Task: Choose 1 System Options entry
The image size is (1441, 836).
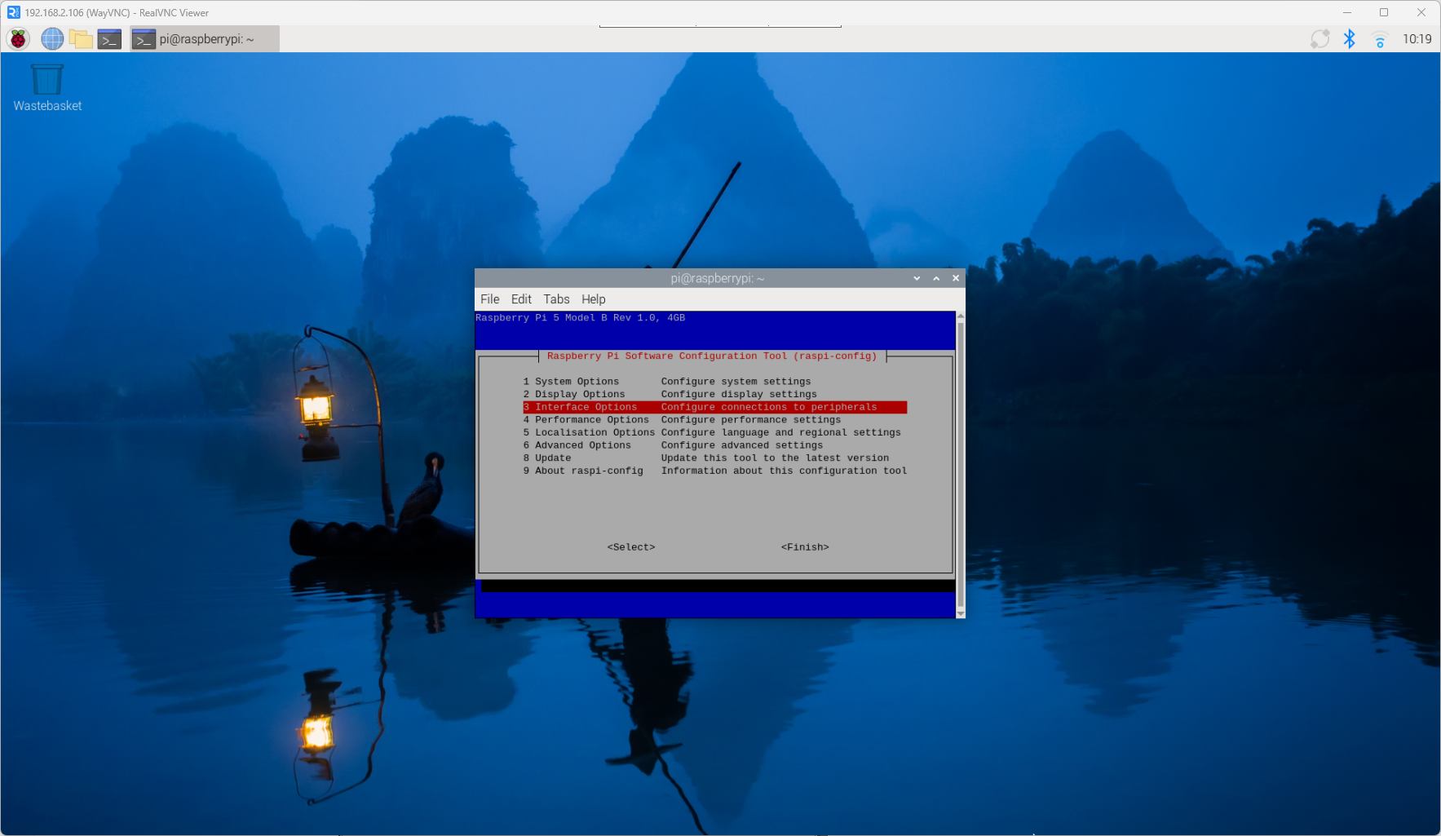Action: [x=714, y=381]
